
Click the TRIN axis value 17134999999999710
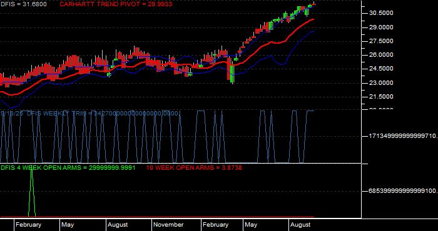point(403,136)
